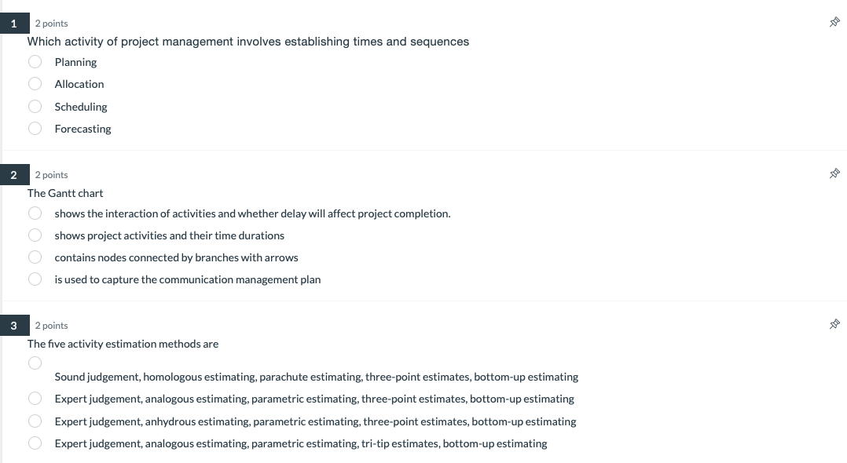The image size is (847, 463).
Task: Choose the 'analogous estimating, parametric estimating' answer
Action: 35,398
